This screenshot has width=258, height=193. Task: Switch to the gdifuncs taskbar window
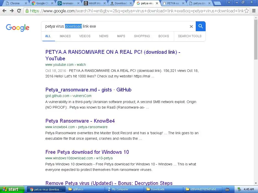(x=85, y=189)
